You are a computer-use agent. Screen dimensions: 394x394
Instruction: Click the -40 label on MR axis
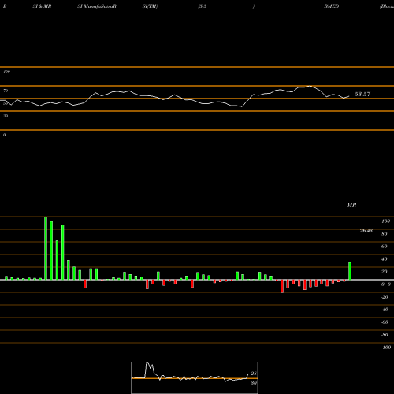click(385, 310)
